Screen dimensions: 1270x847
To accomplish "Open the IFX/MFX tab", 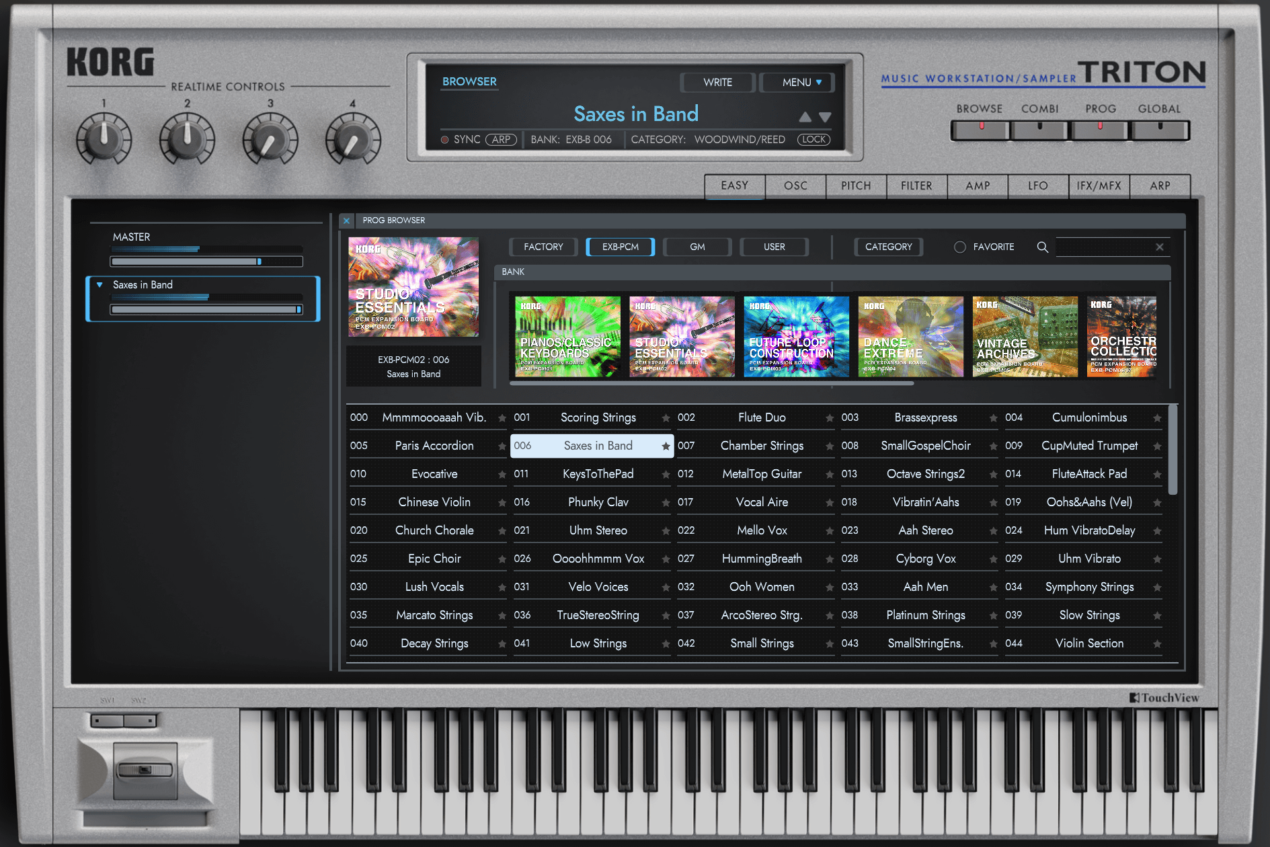I will click(1099, 186).
